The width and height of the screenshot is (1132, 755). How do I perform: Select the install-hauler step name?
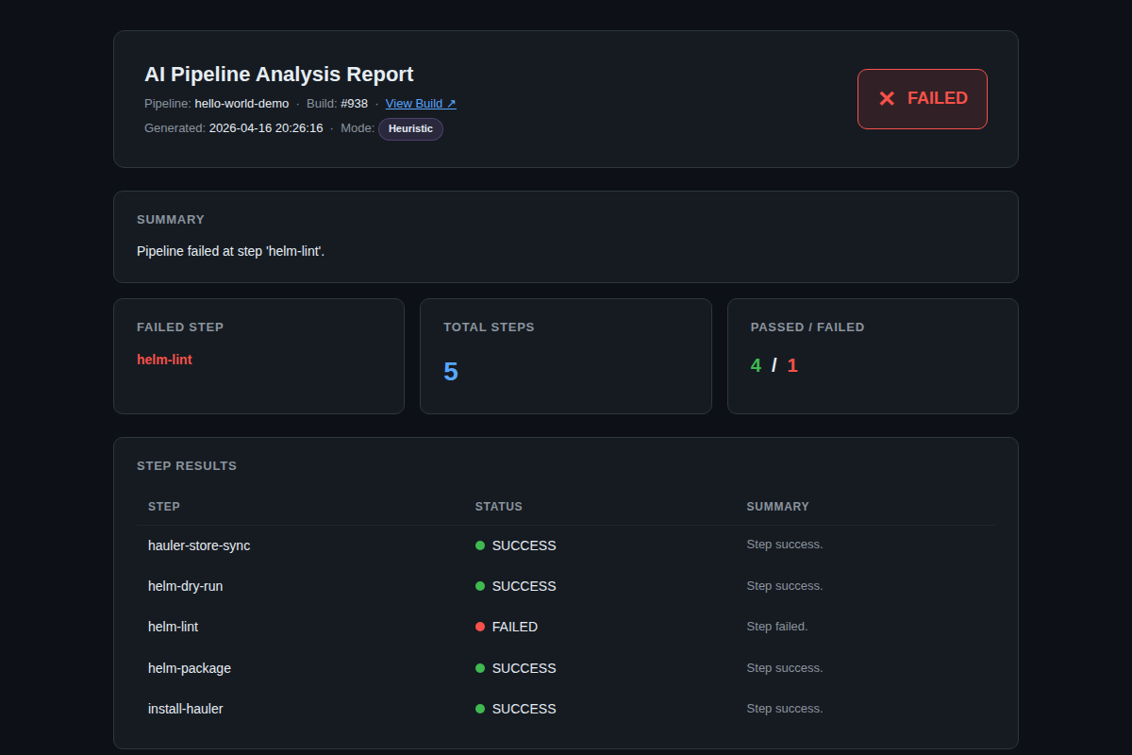point(186,709)
